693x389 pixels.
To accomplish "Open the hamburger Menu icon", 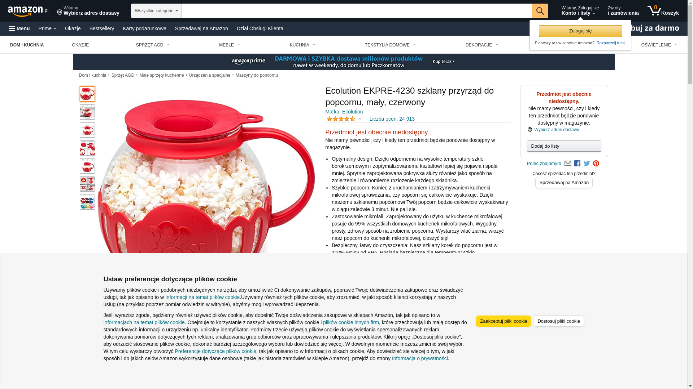I will click(19, 28).
